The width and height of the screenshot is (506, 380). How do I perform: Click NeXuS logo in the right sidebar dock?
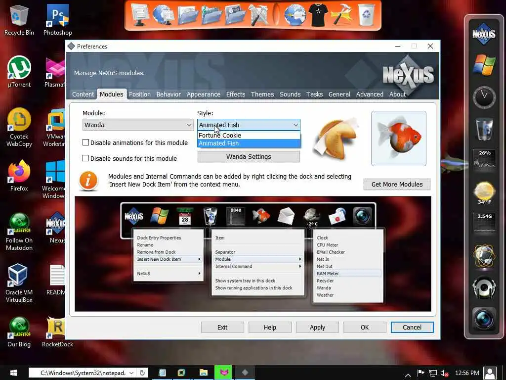coord(484,33)
